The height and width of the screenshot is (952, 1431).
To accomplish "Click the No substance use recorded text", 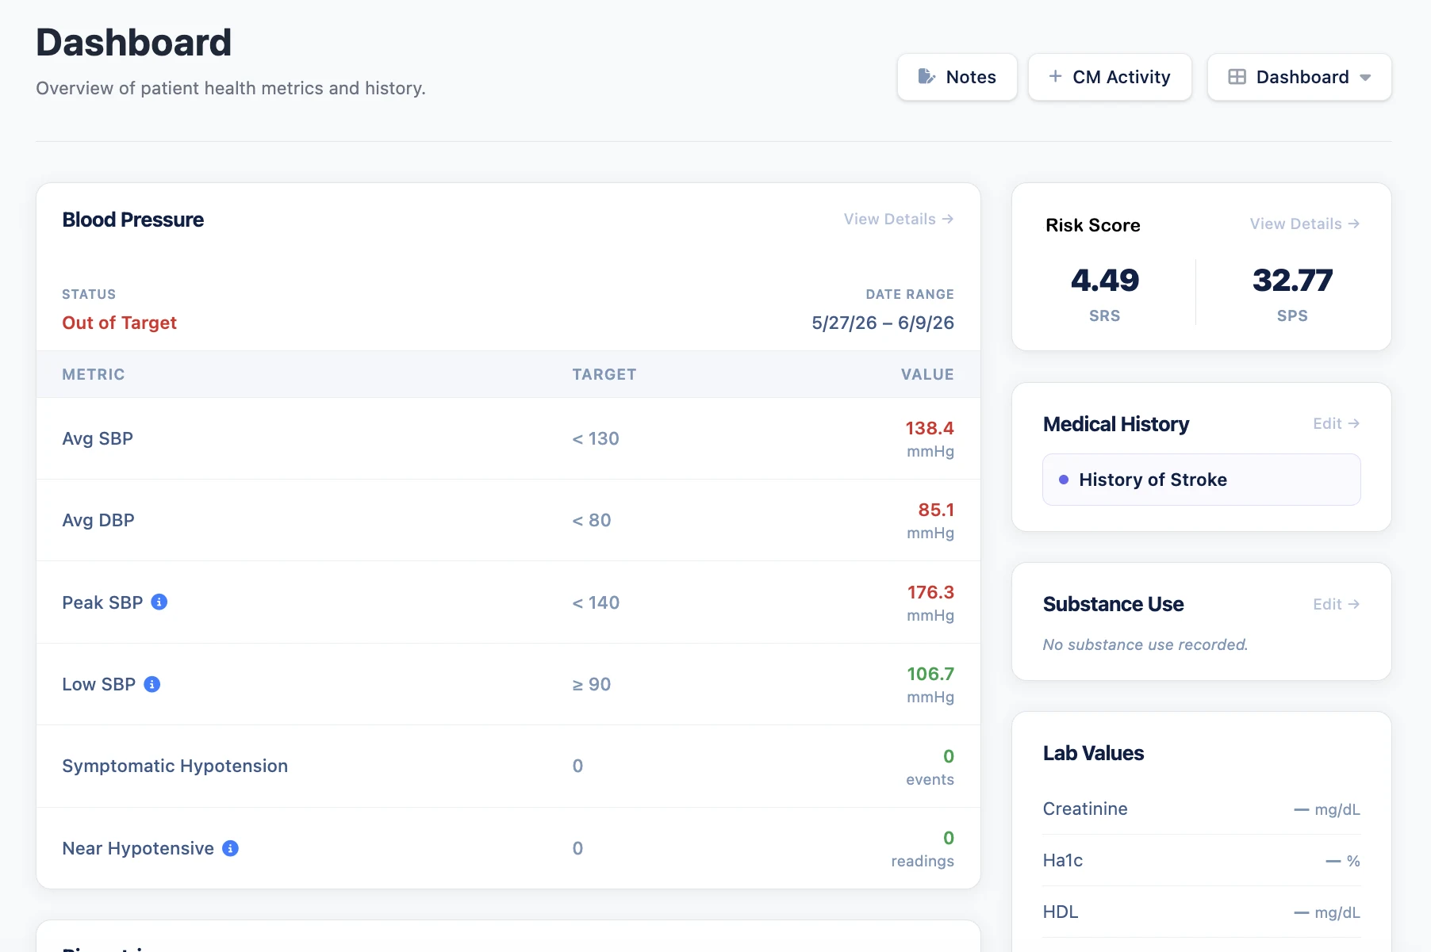I will [1145, 644].
